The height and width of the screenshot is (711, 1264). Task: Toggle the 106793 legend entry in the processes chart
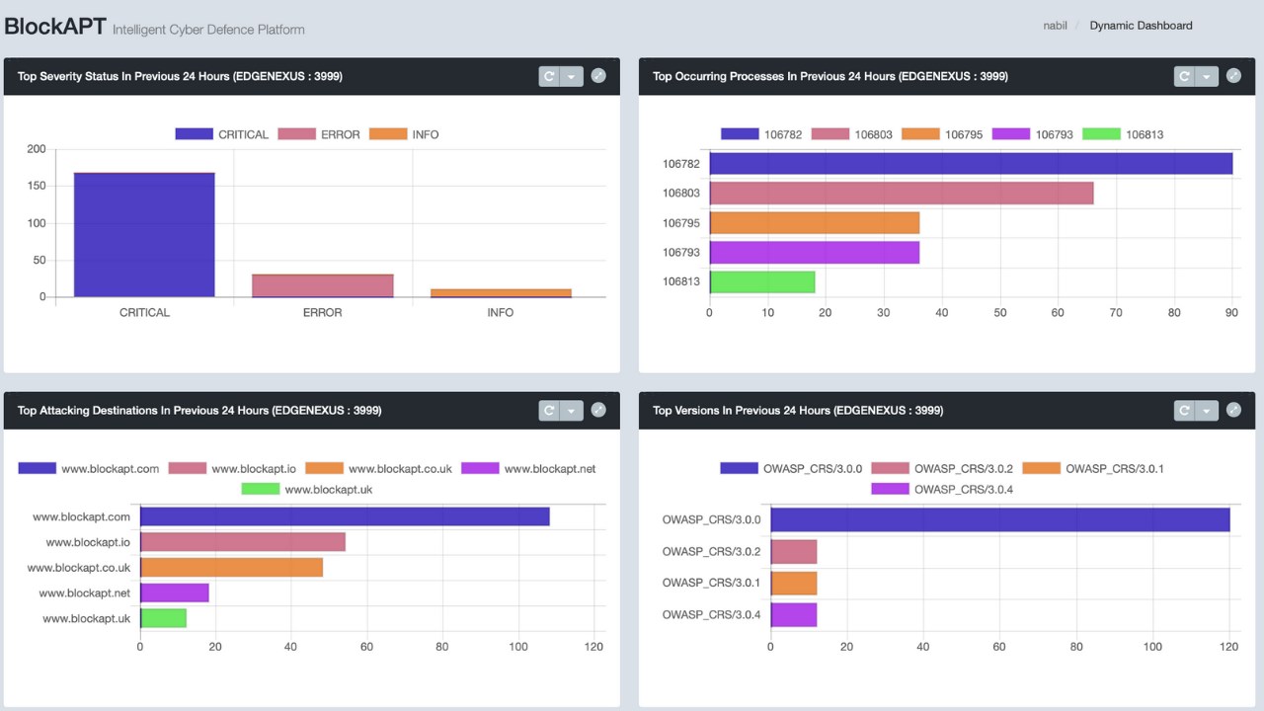click(1032, 134)
